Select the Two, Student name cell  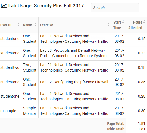(30, 67)
